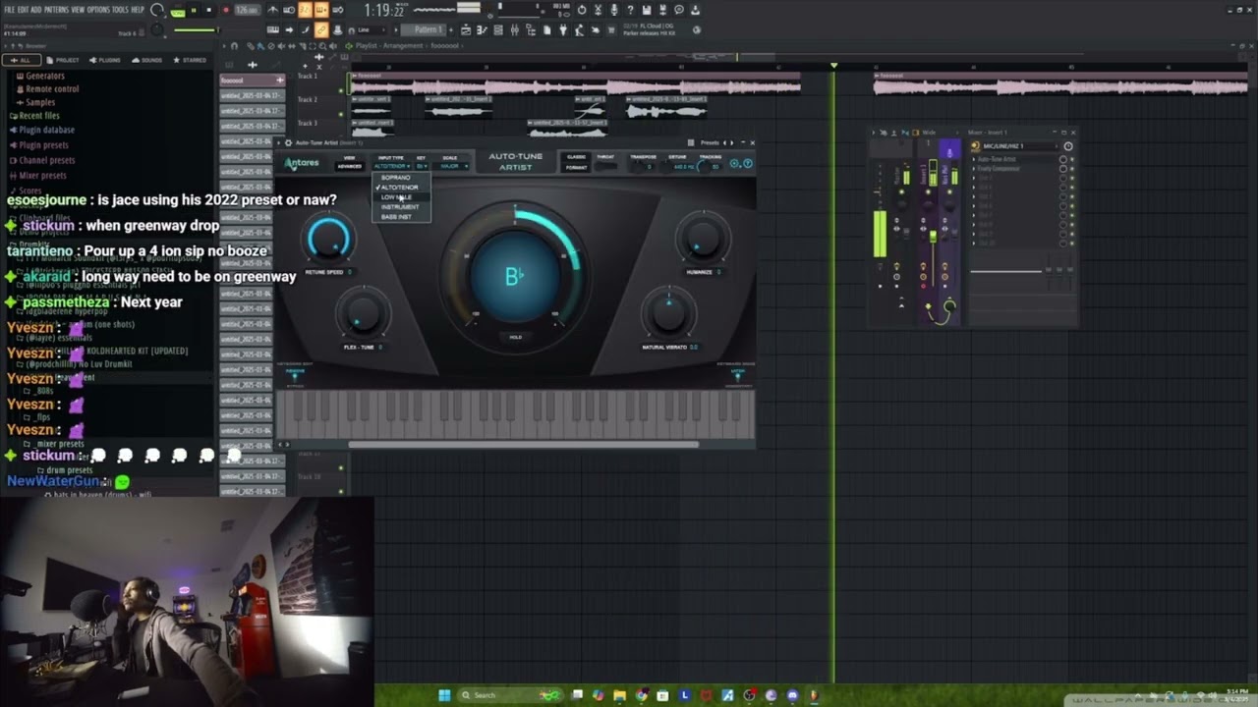Click the Hold button under pitch display
Screen dimensions: 1258x707
515,337
